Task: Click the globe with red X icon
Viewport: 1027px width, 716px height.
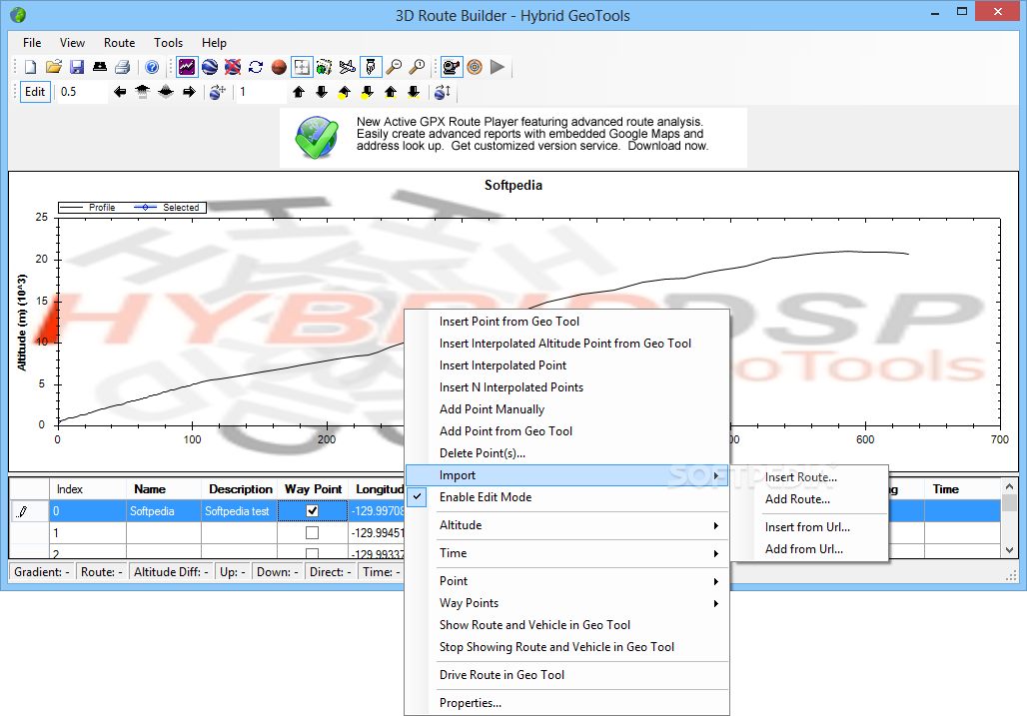Action: click(x=233, y=67)
